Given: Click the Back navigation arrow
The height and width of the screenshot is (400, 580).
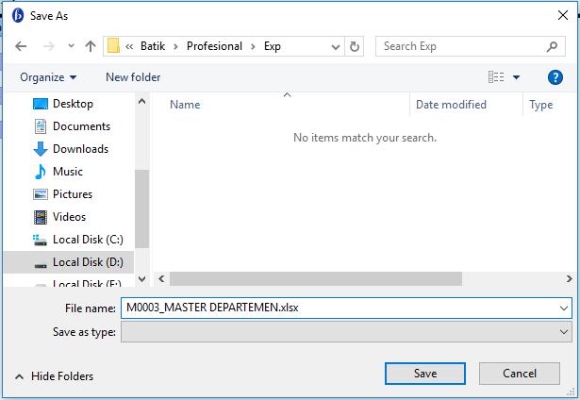Looking at the screenshot, I should [x=21, y=46].
